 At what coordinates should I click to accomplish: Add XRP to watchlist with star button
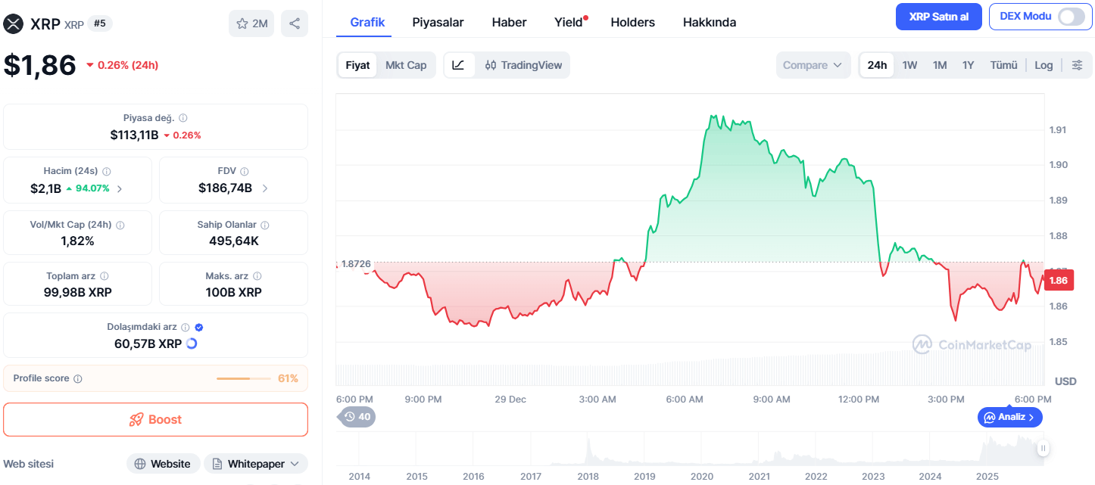click(x=251, y=23)
